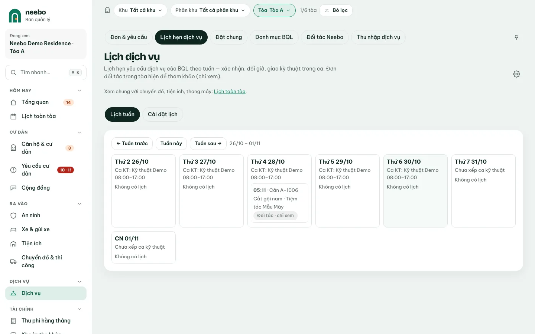Click Bỏ lọc to clear filters
Image resolution: width=535 pixels, height=334 pixels.
pyautogui.click(x=336, y=10)
